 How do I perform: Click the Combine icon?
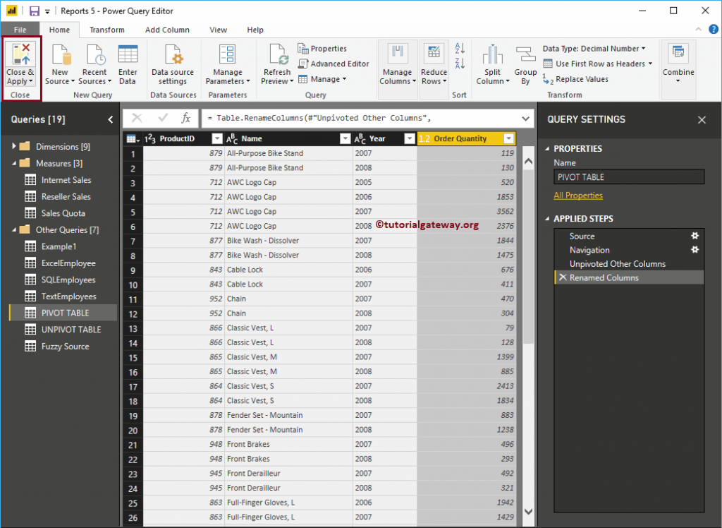pyautogui.click(x=678, y=53)
